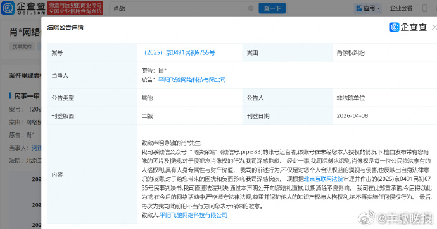
Task: Click the 内容 label cell
Action: click(92, 174)
